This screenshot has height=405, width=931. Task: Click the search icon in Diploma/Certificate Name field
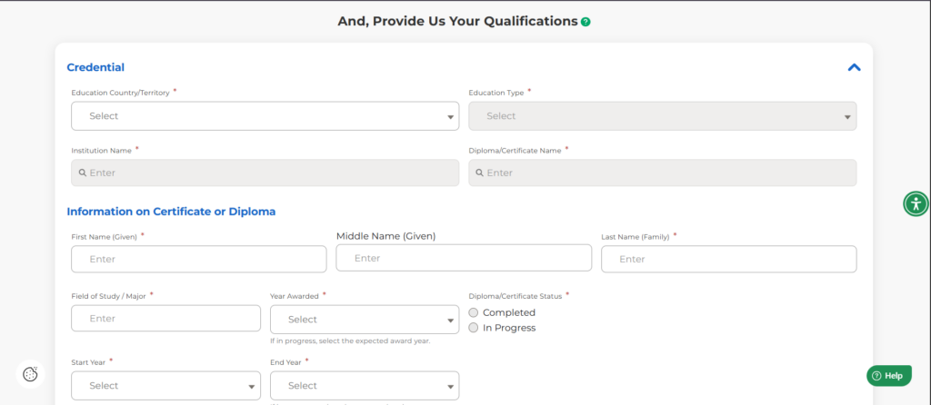(x=480, y=173)
